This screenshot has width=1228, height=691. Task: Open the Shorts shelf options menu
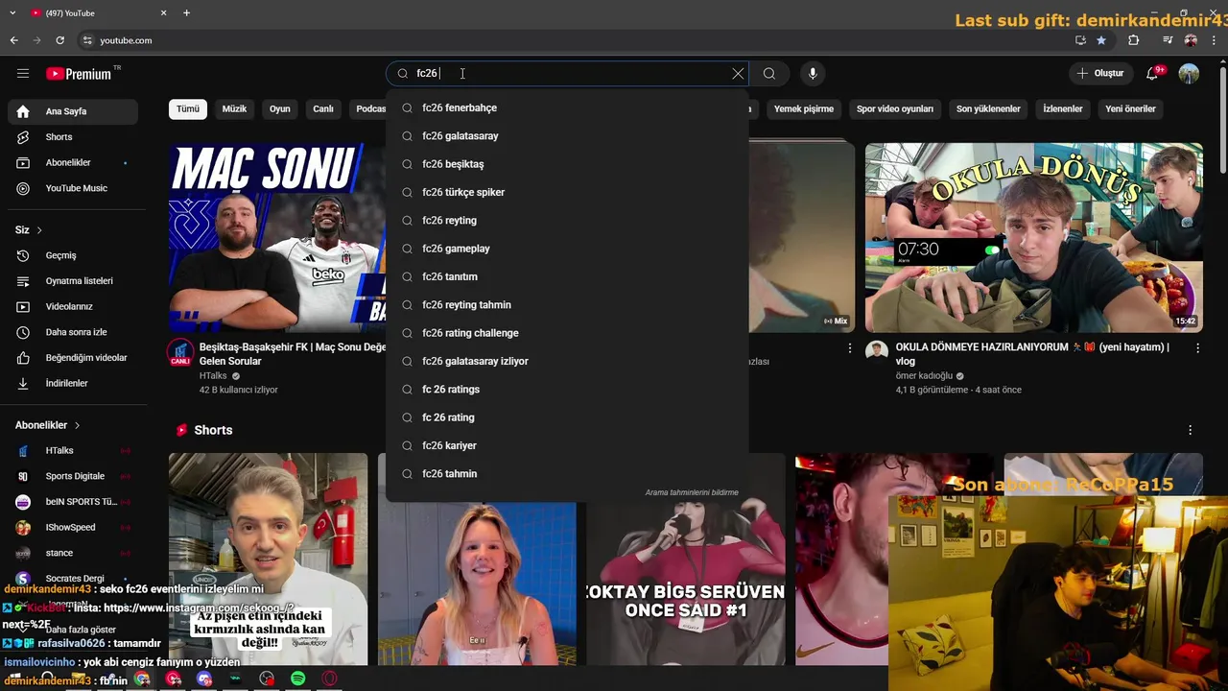coord(1191,430)
